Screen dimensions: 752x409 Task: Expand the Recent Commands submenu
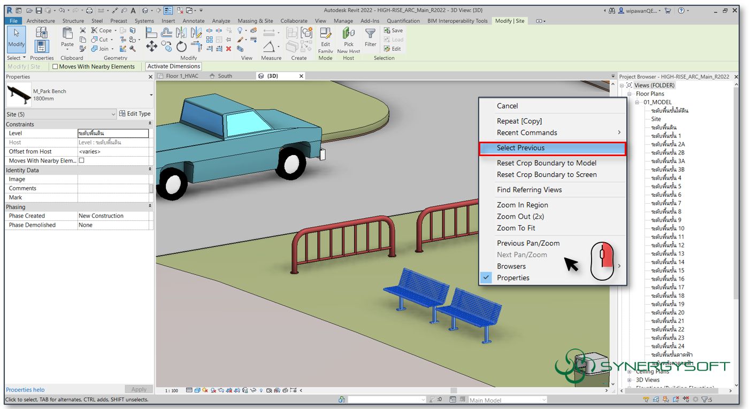[535, 133]
